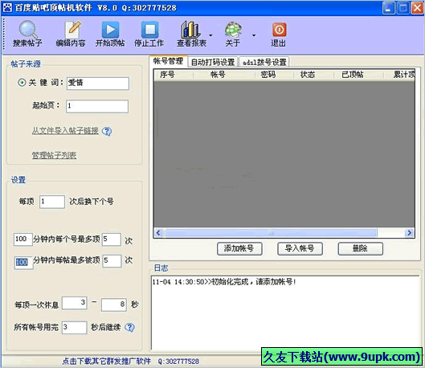Click the 已顶帖 column header
The height and width of the screenshot is (368, 425).
(358, 75)
